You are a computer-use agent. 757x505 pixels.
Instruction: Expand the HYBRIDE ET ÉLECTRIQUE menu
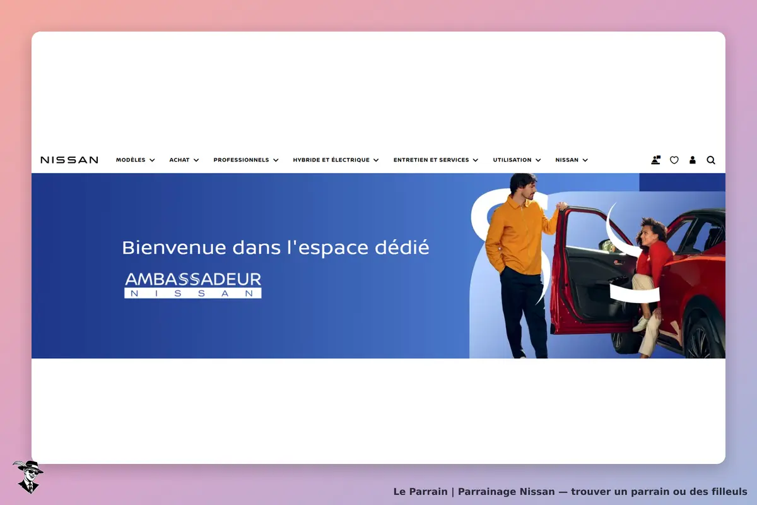[336, 160]
